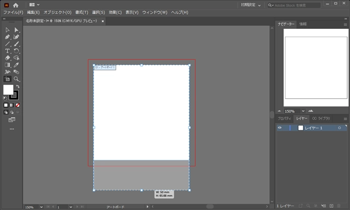
Task: Open the 選択(S) menu
Action: pyautogui.click(x=98, y=13)
